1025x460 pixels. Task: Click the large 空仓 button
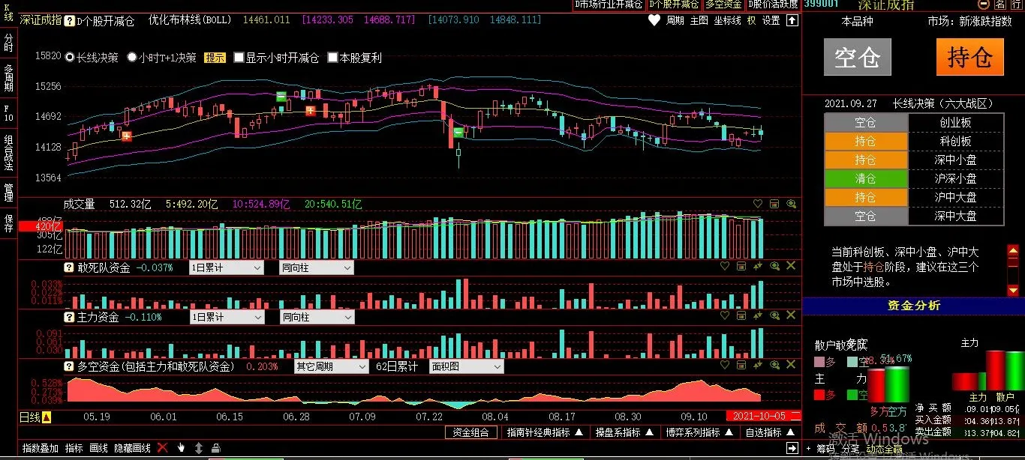click(x=857, y=57)
